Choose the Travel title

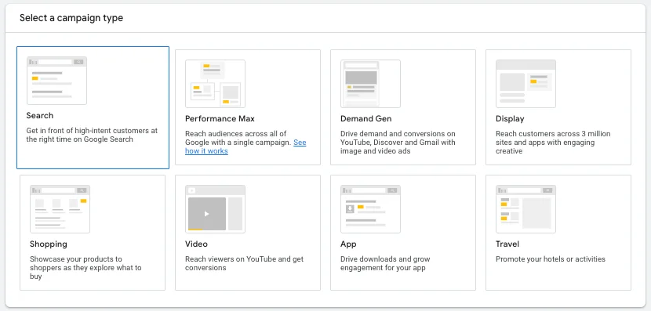pos(507,244)
